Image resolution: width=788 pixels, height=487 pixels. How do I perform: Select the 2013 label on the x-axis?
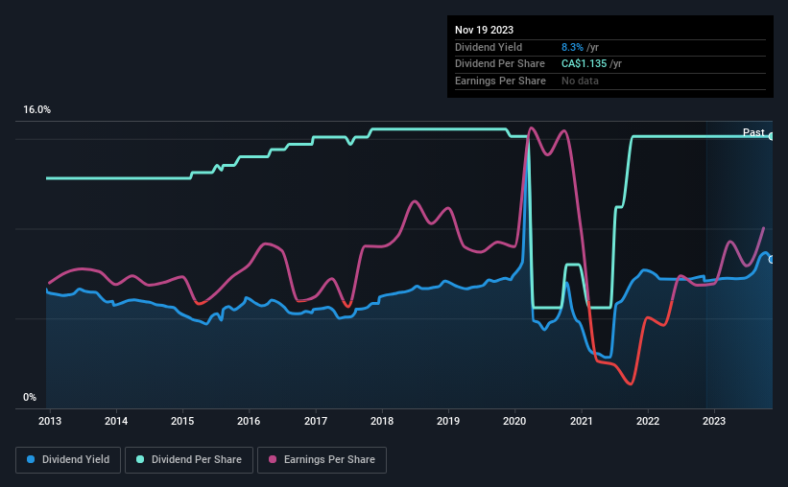pyautogui.click(x=50, y=421)
